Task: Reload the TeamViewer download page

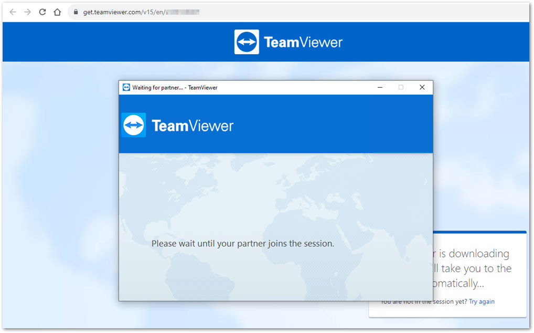Action: pyautogui.click(x=42, y=12)
